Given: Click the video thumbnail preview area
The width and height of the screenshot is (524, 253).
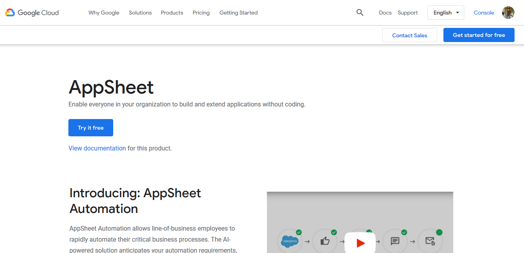Looking at the screenshot, I should [x=360, y=222].
